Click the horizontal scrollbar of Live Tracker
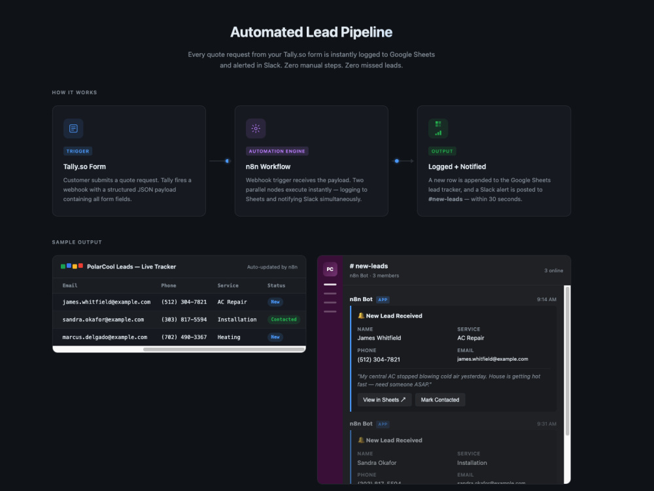The height and width of the screenshot is (491, 654). 224,349
